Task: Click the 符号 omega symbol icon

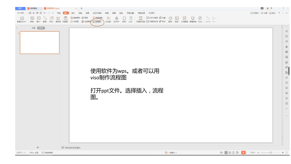Action: coord(124,18)
